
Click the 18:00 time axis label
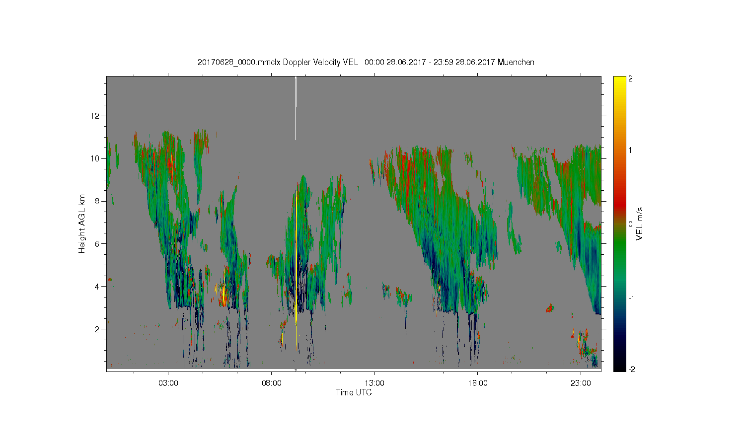(x=478, y=383)
